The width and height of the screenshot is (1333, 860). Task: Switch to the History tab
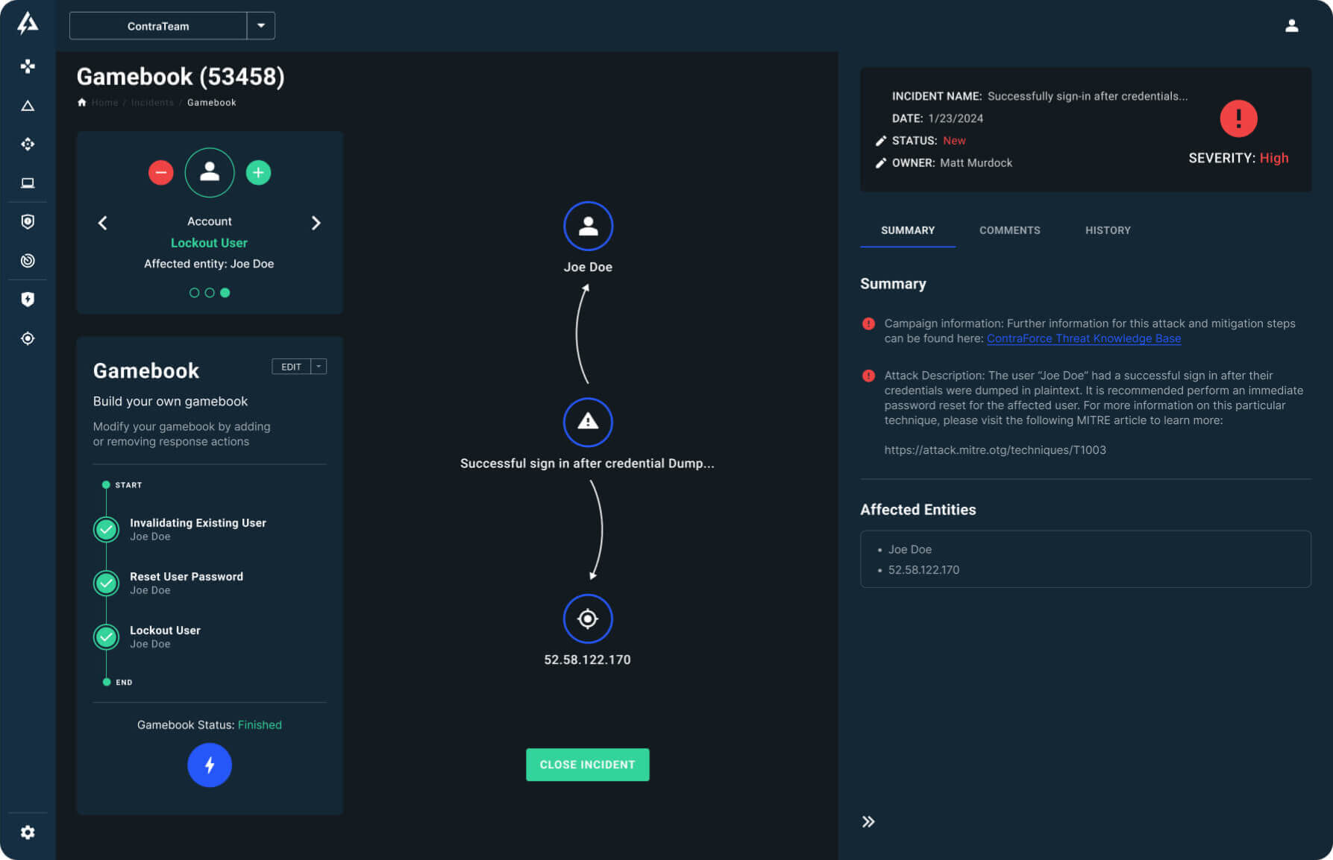(x=1108, y=230)
